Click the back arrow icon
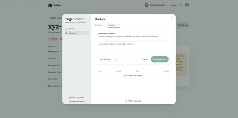 (x=49, y=18)
